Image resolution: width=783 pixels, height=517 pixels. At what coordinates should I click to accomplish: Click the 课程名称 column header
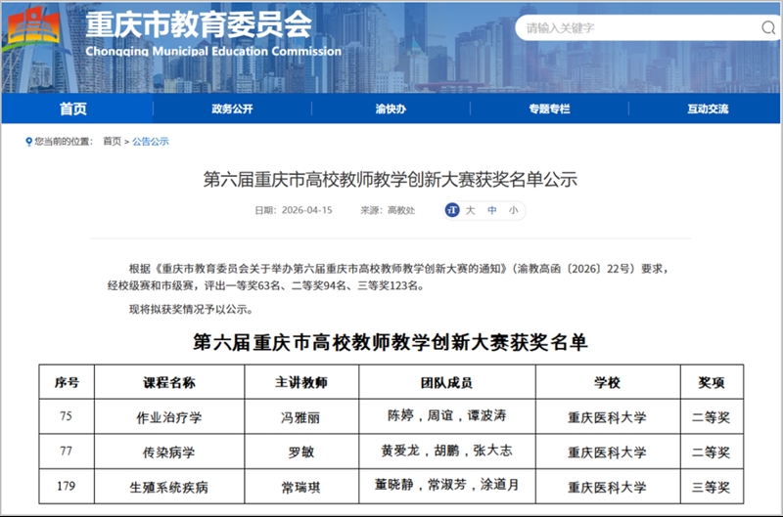[169, 382]
